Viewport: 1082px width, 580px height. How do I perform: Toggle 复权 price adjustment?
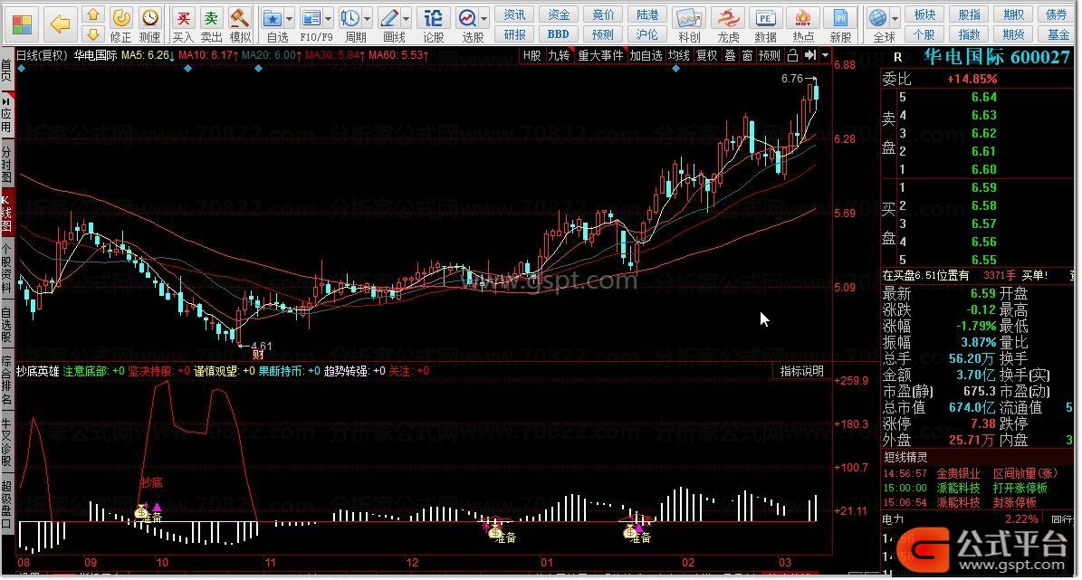706,55
